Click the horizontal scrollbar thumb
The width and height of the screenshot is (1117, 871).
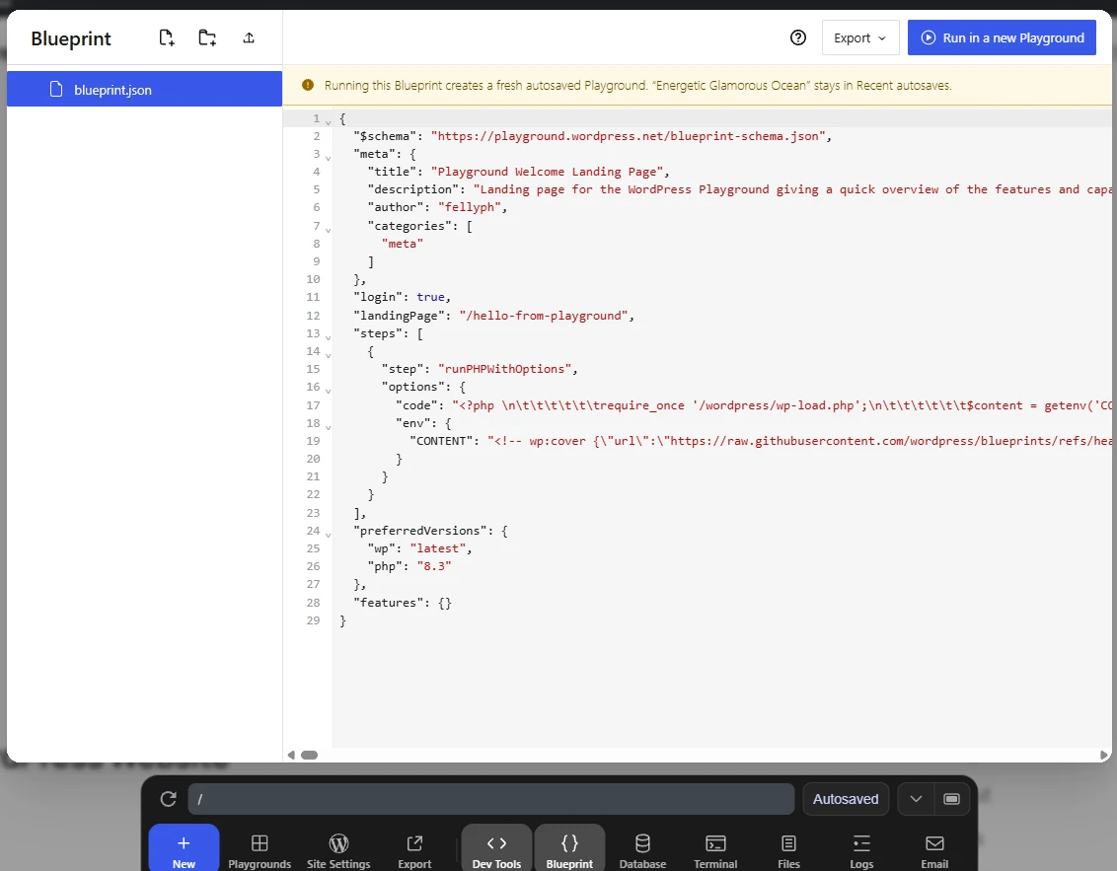point(309,755)
